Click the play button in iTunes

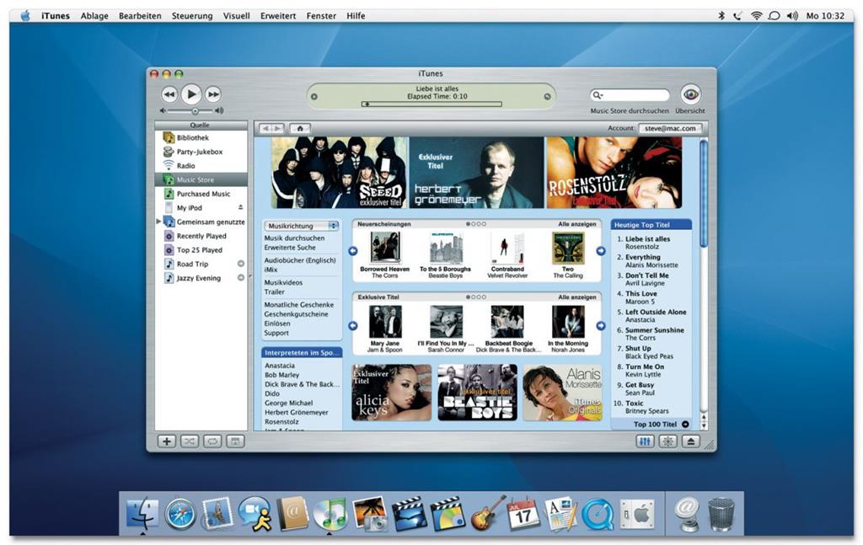tap(191, 94)
